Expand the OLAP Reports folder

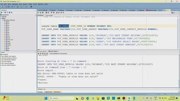[1, 62]
